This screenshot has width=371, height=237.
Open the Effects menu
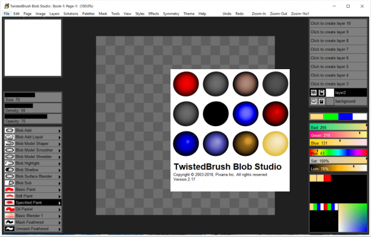coord(153,14)
